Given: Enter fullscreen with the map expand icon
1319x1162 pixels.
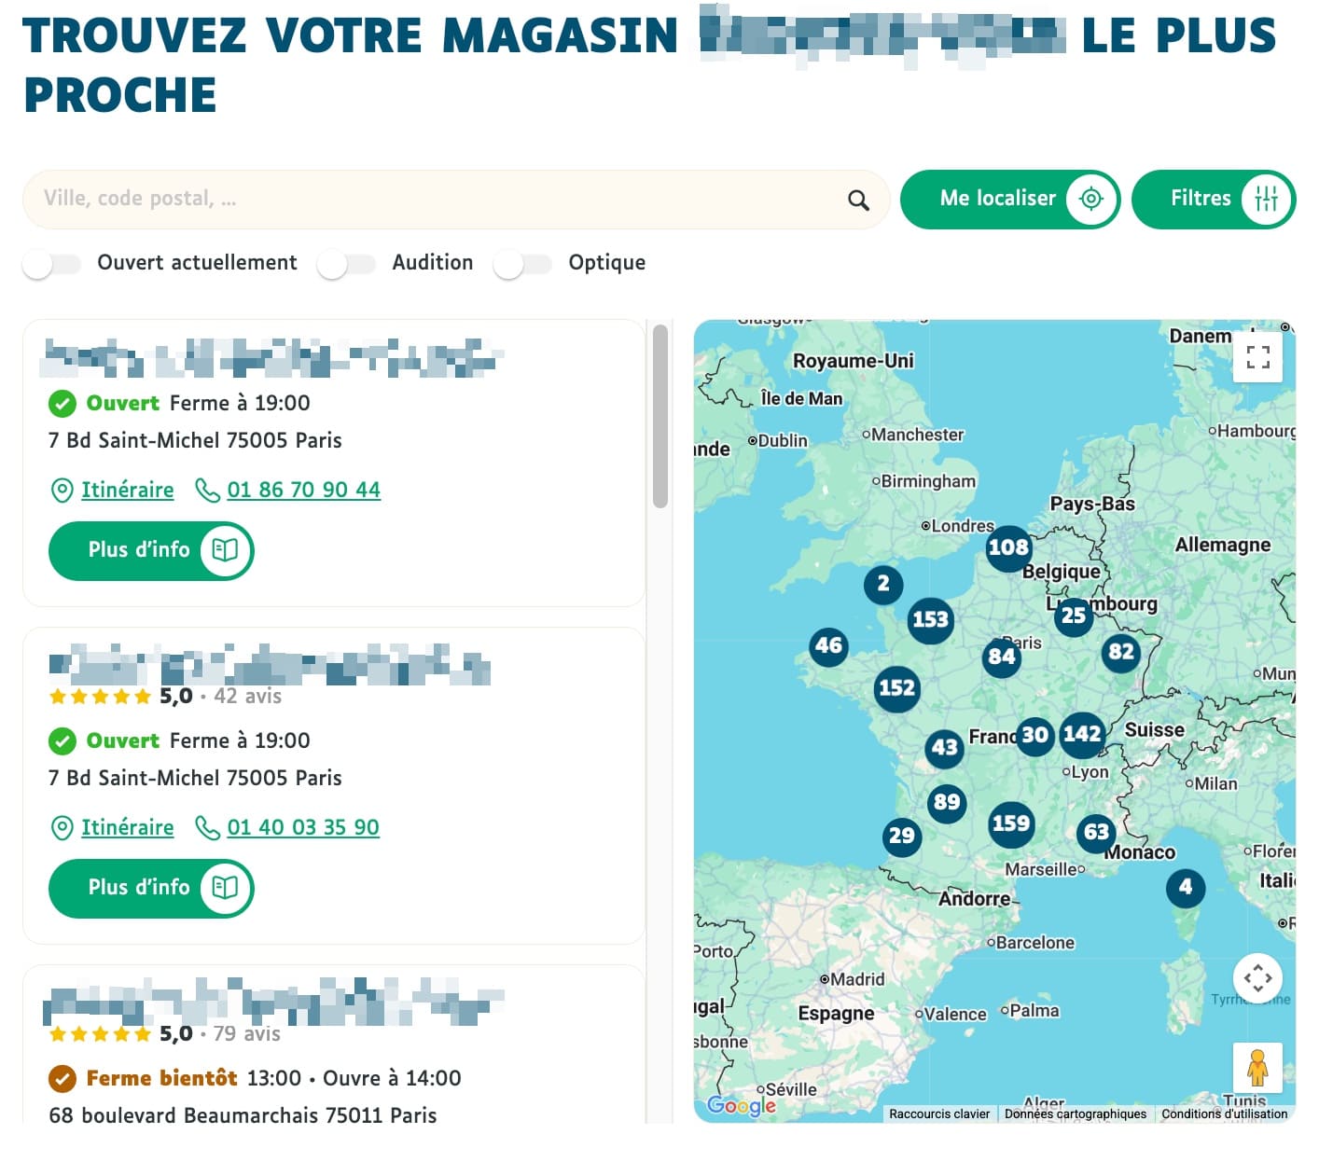Looking at the screenshot, I should coord(1257,357).
